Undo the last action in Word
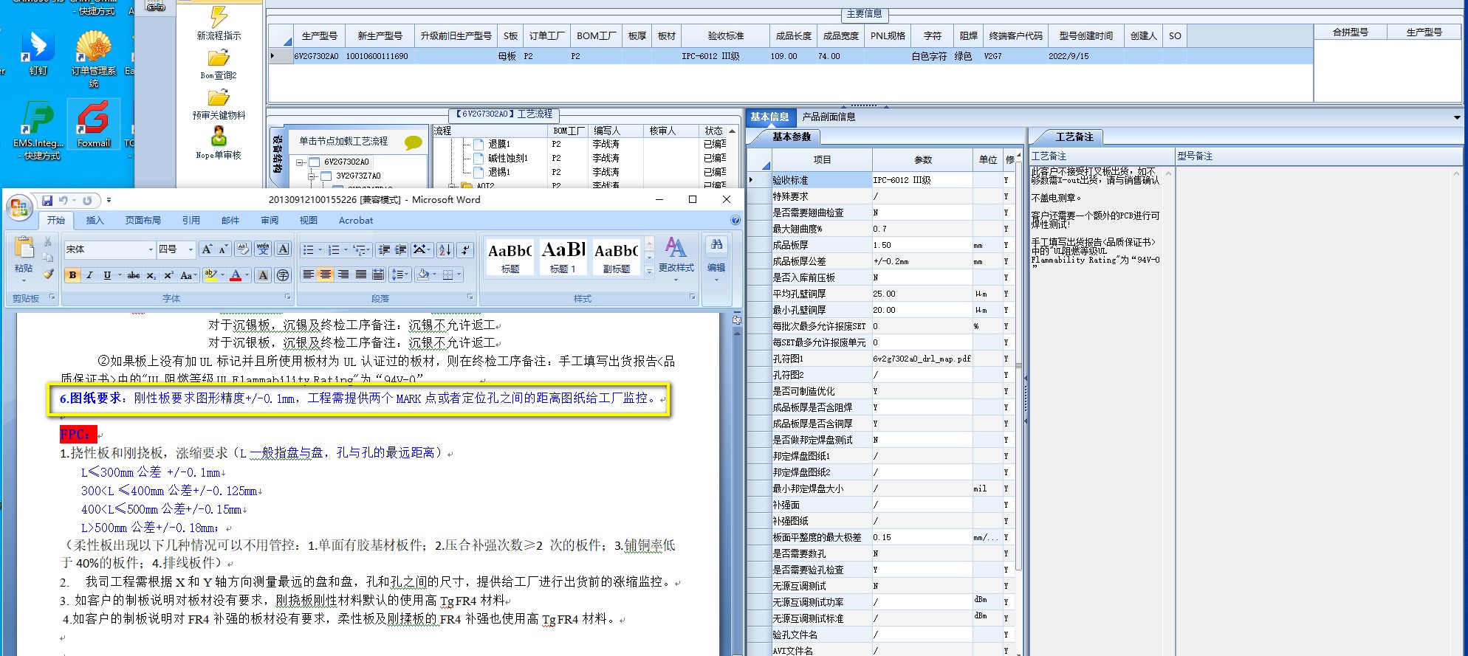The width and height of the screenshot is (1468, 656). click(x=64, y=200)
